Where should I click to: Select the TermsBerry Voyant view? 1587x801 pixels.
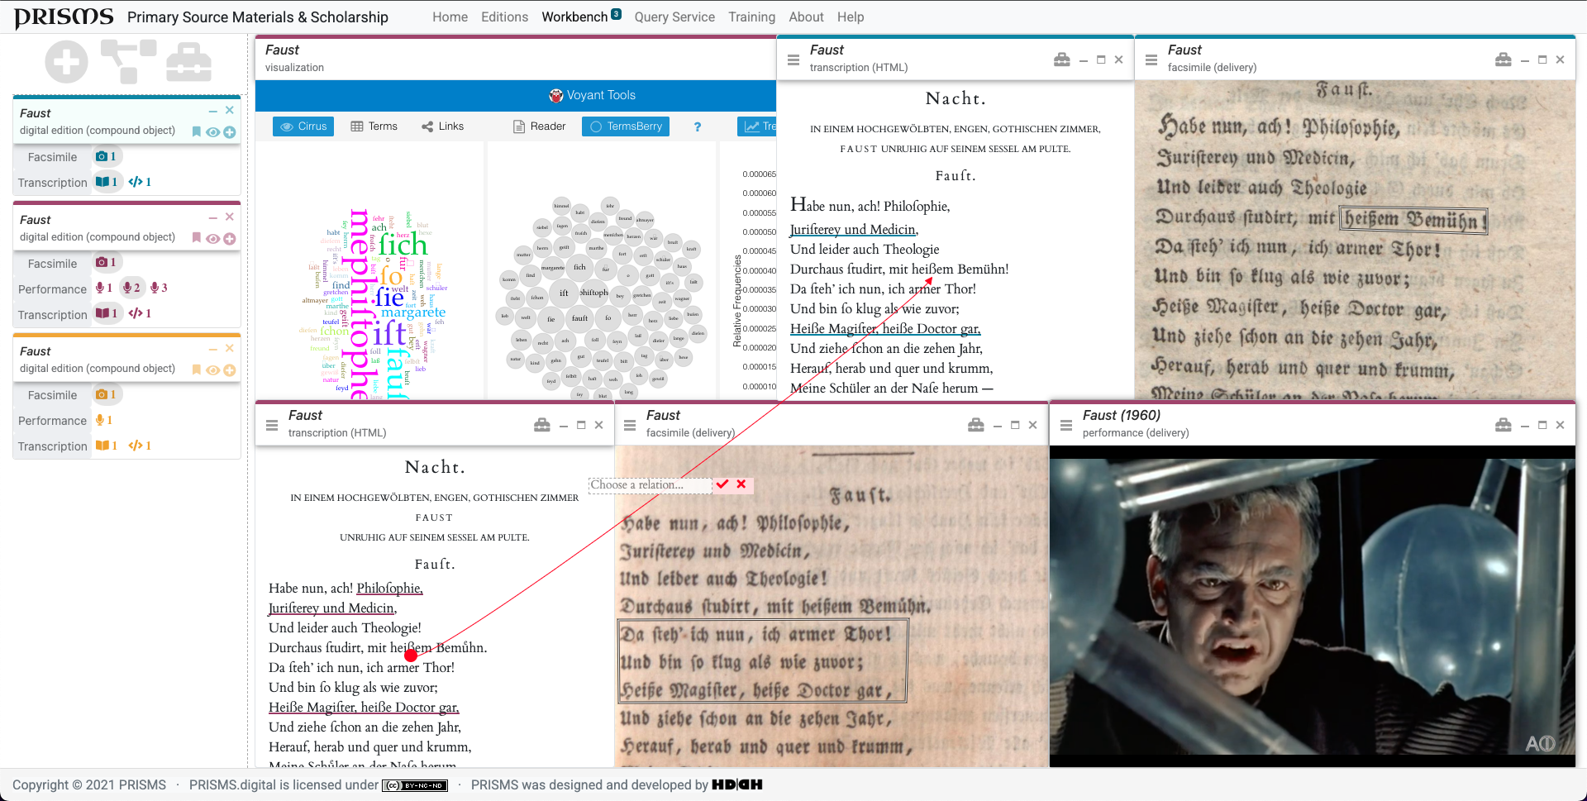(626, 126)
